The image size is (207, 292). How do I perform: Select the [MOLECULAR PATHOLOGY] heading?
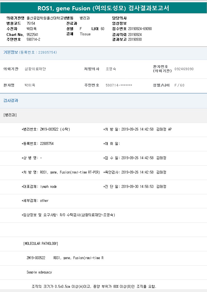41,244
